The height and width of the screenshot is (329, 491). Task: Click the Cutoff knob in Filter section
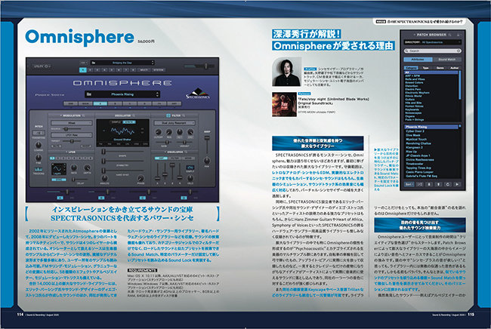tap(158, 132)
